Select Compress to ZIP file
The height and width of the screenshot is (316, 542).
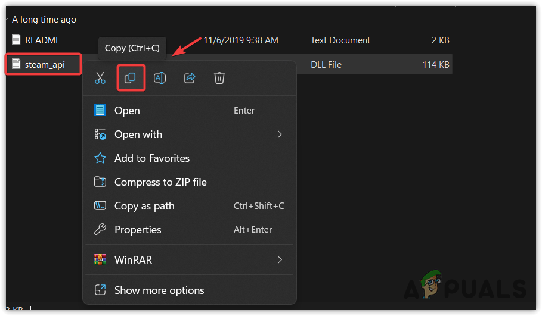(x=190, y=182)
